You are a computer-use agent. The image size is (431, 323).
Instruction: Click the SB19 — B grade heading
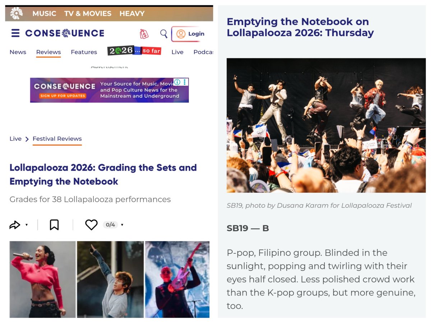click(248, 228)
